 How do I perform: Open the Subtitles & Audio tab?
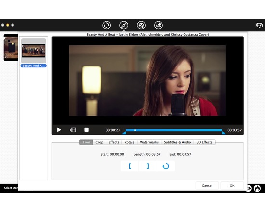click(x=177, y=142)
